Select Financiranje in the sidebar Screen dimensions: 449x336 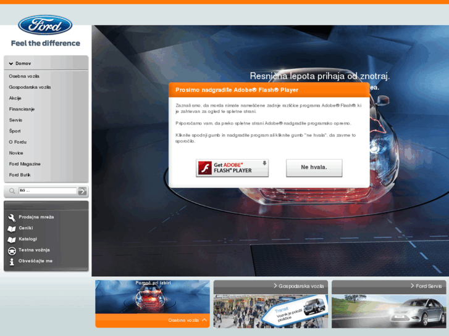(22, 109)
